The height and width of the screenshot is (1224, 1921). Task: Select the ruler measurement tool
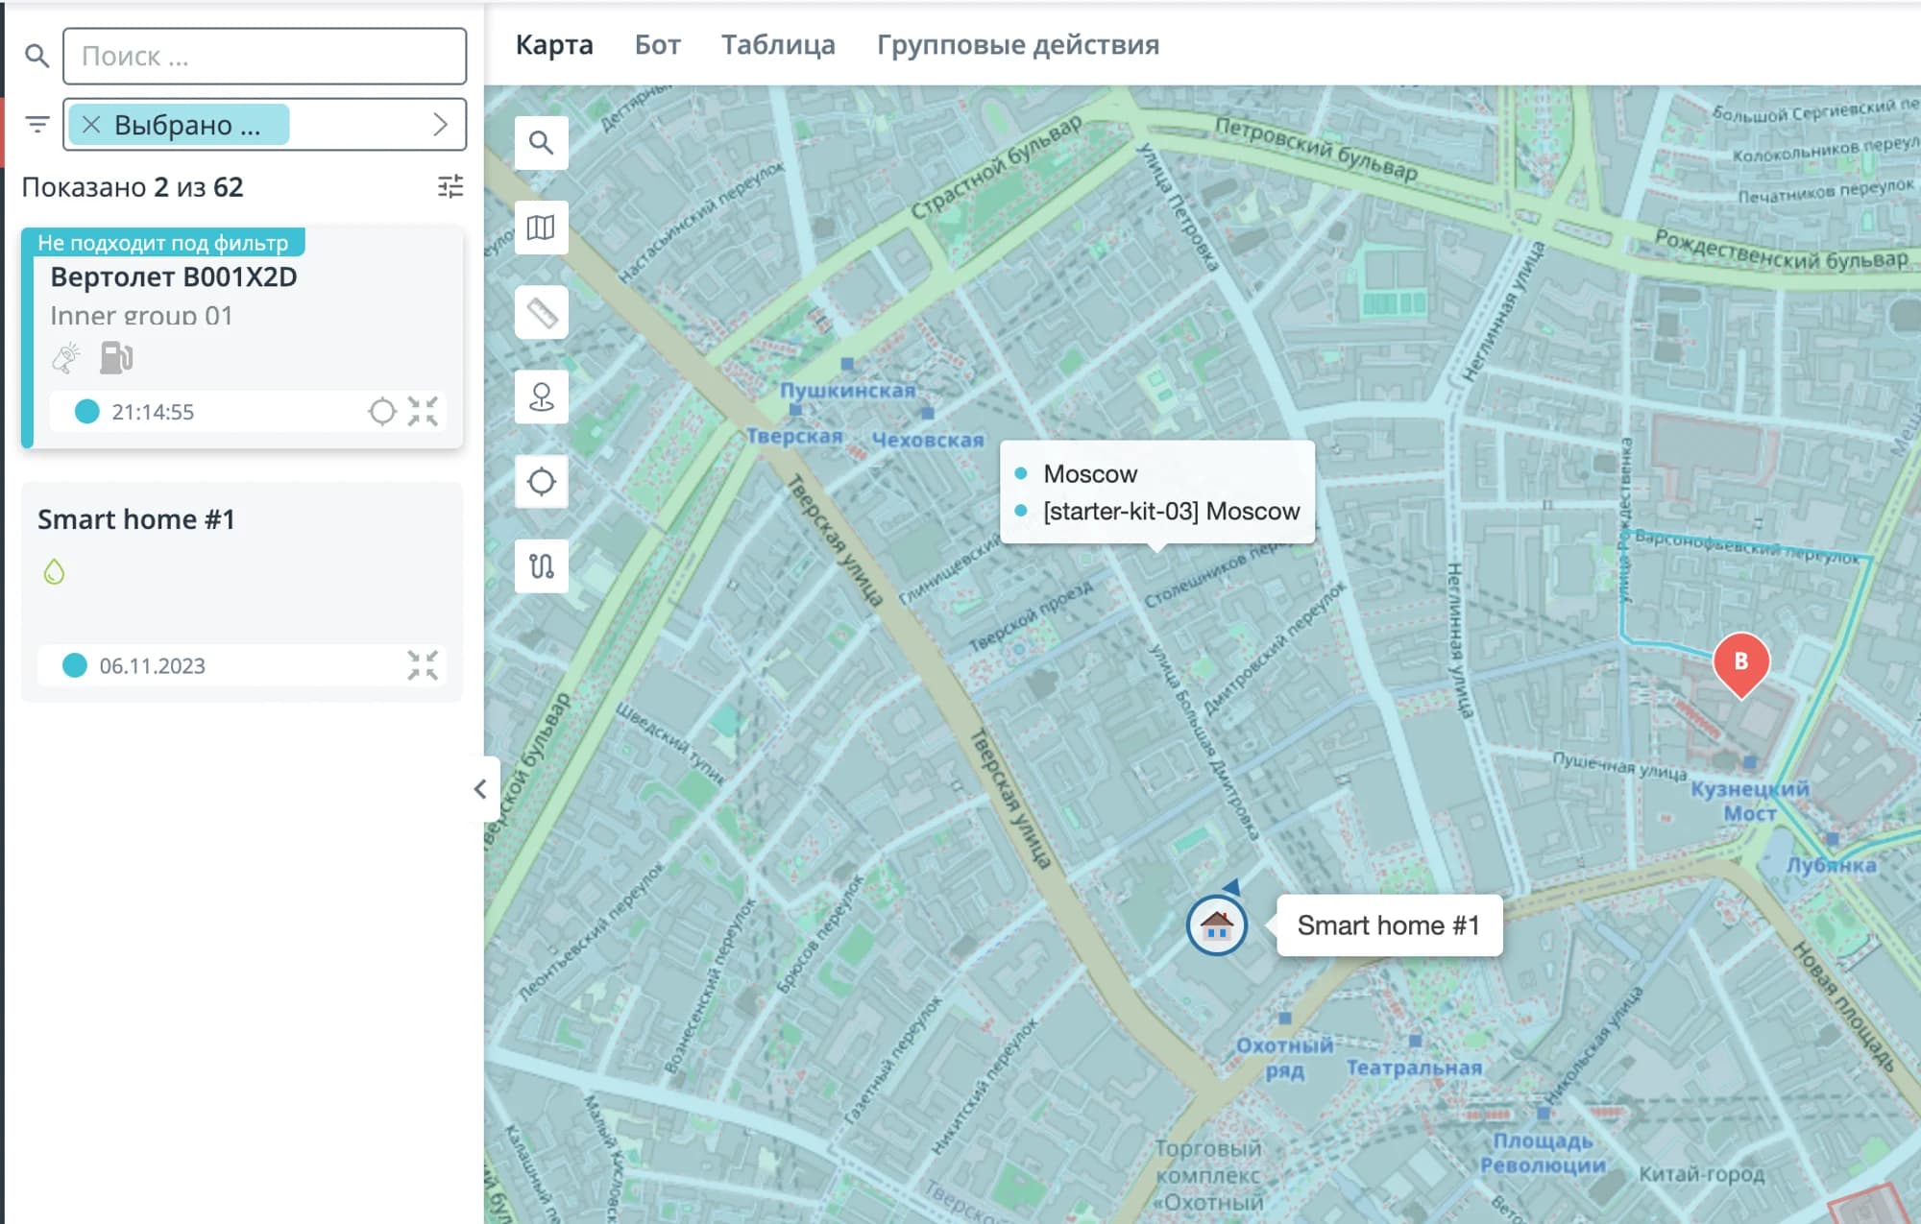(x=541, y=312)
